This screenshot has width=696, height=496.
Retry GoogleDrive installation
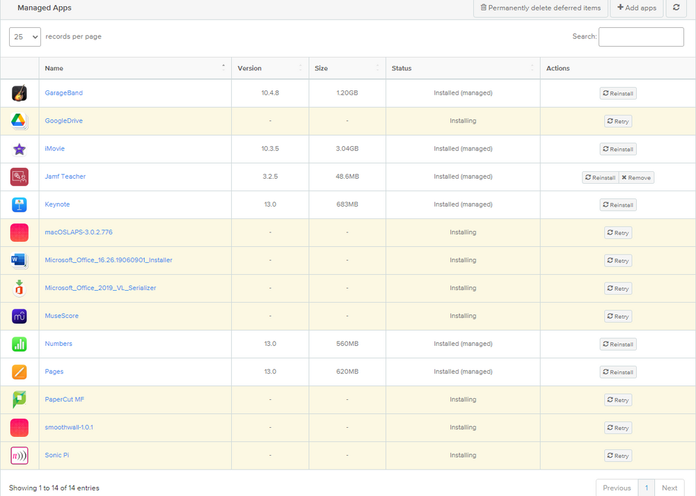618,121
